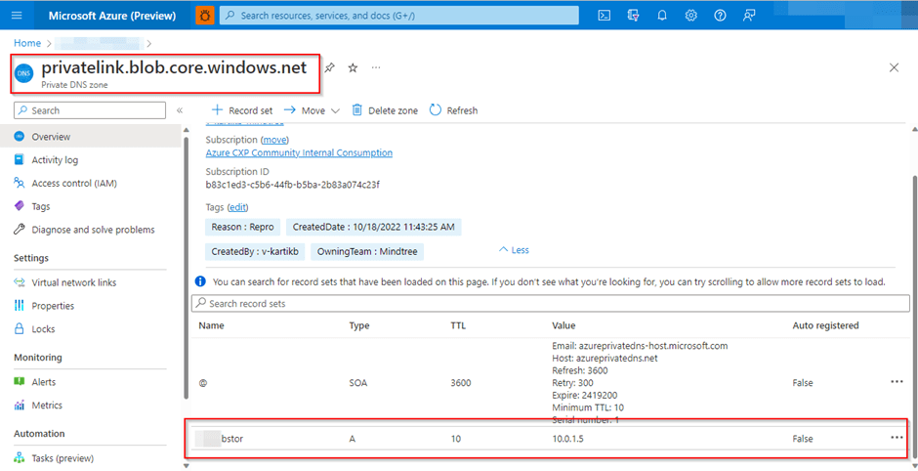
Task: Click in the left menu Search box
Action: click(x=90, y=110)
